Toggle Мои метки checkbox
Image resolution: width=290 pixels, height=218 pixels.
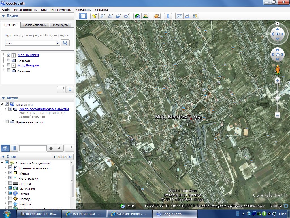coord(7,104)
